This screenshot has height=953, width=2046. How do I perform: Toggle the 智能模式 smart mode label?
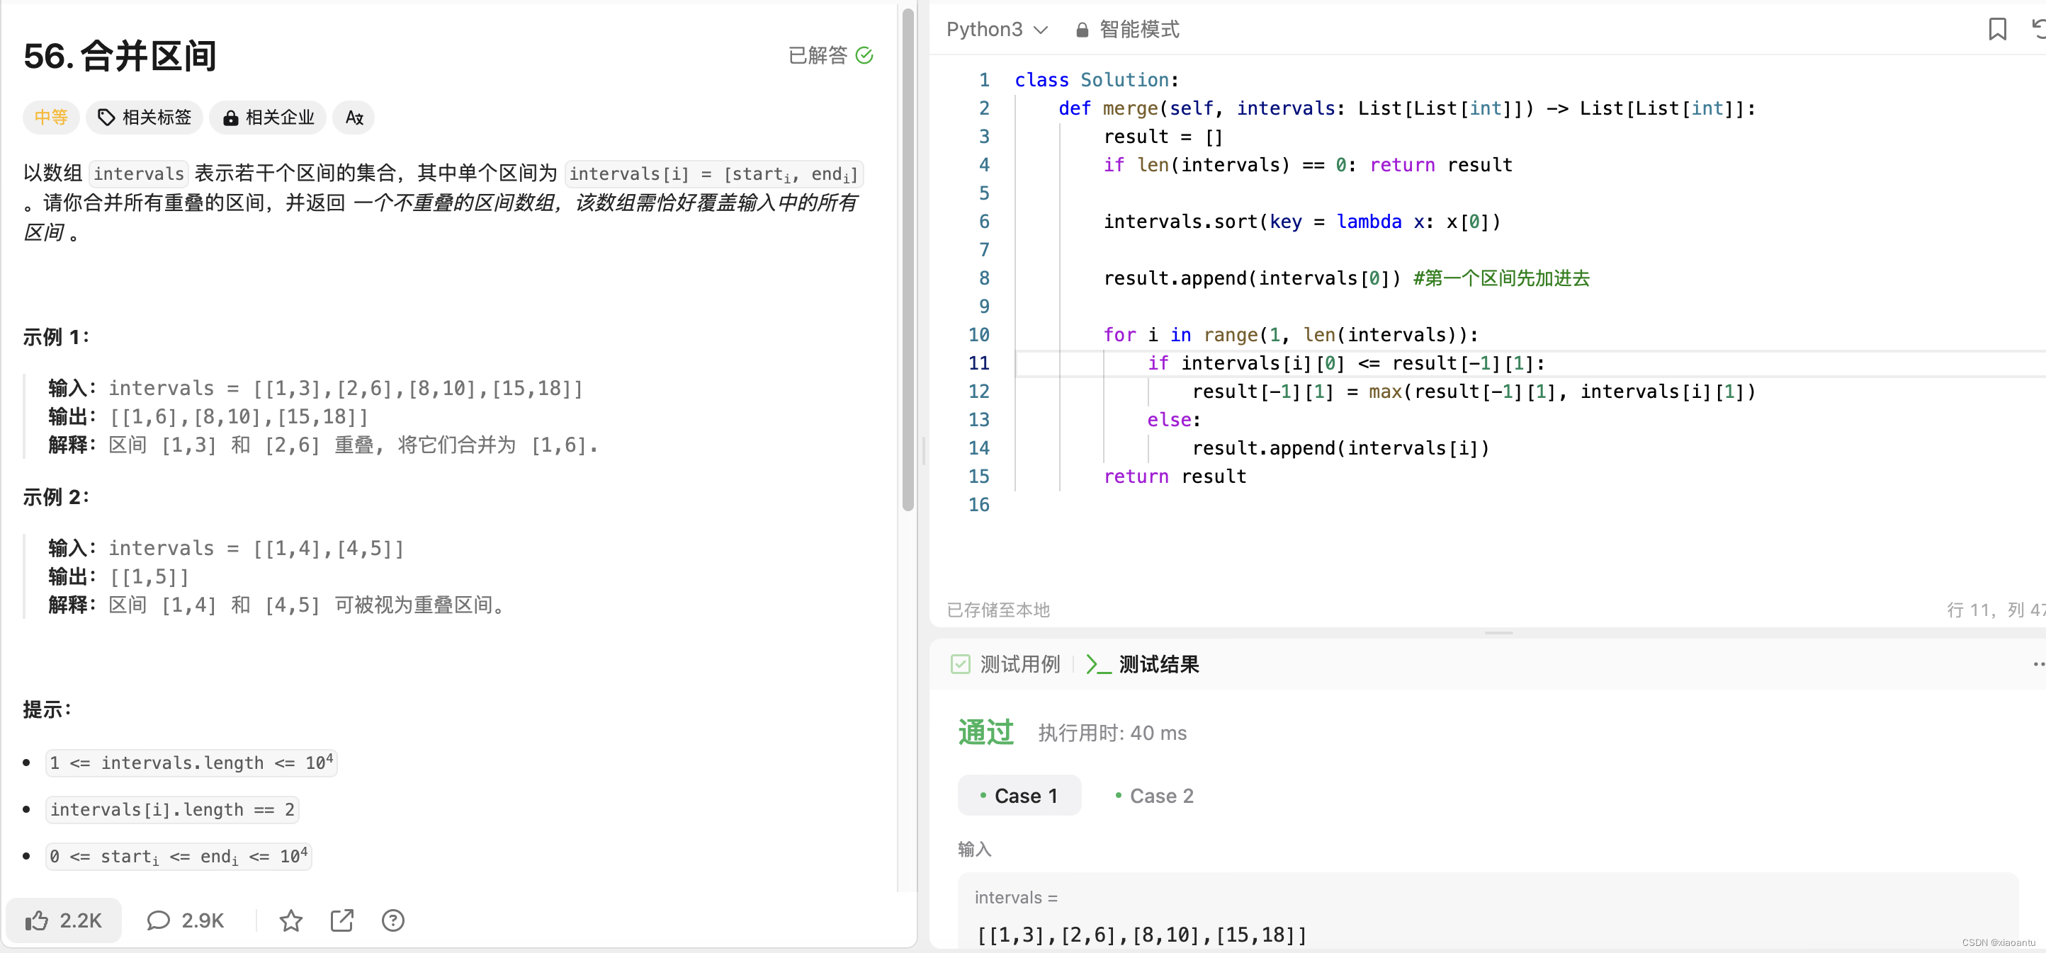[x=1139, y=29]
